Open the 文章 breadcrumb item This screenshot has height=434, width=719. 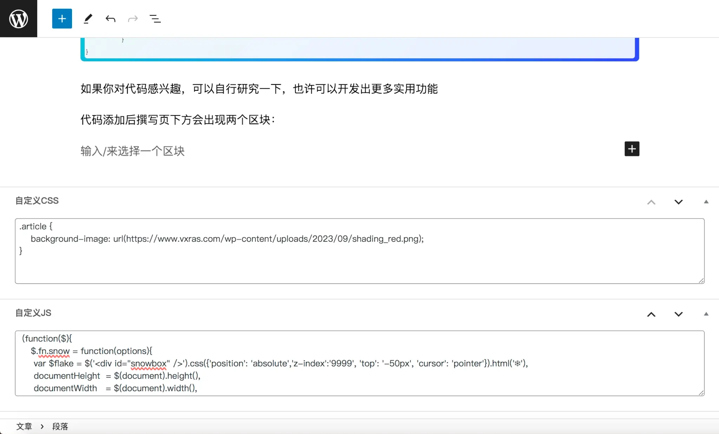click(x=24, y=426)
